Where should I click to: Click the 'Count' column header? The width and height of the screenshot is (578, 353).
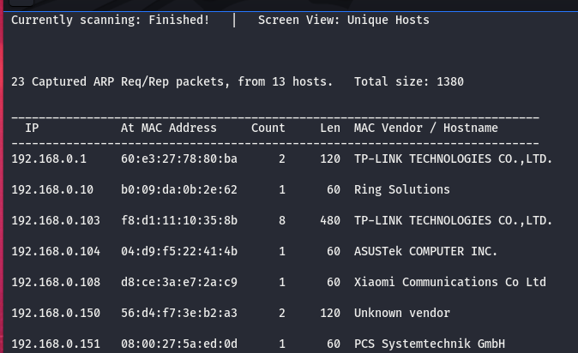point(268,128)
